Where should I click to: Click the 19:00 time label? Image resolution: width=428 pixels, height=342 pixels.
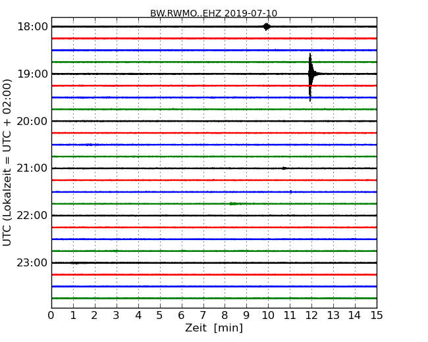tap(32, 74)
